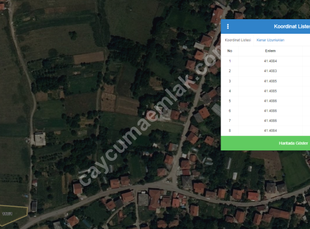This screenshot has width=310, height=229.
Task: Select coordinate row number 5
Action: coord(266,101)
